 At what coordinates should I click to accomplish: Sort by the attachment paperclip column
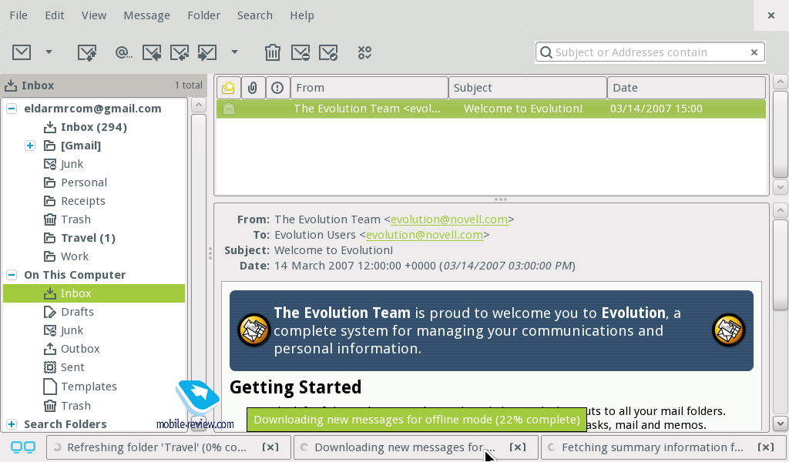tap(253, 88)
